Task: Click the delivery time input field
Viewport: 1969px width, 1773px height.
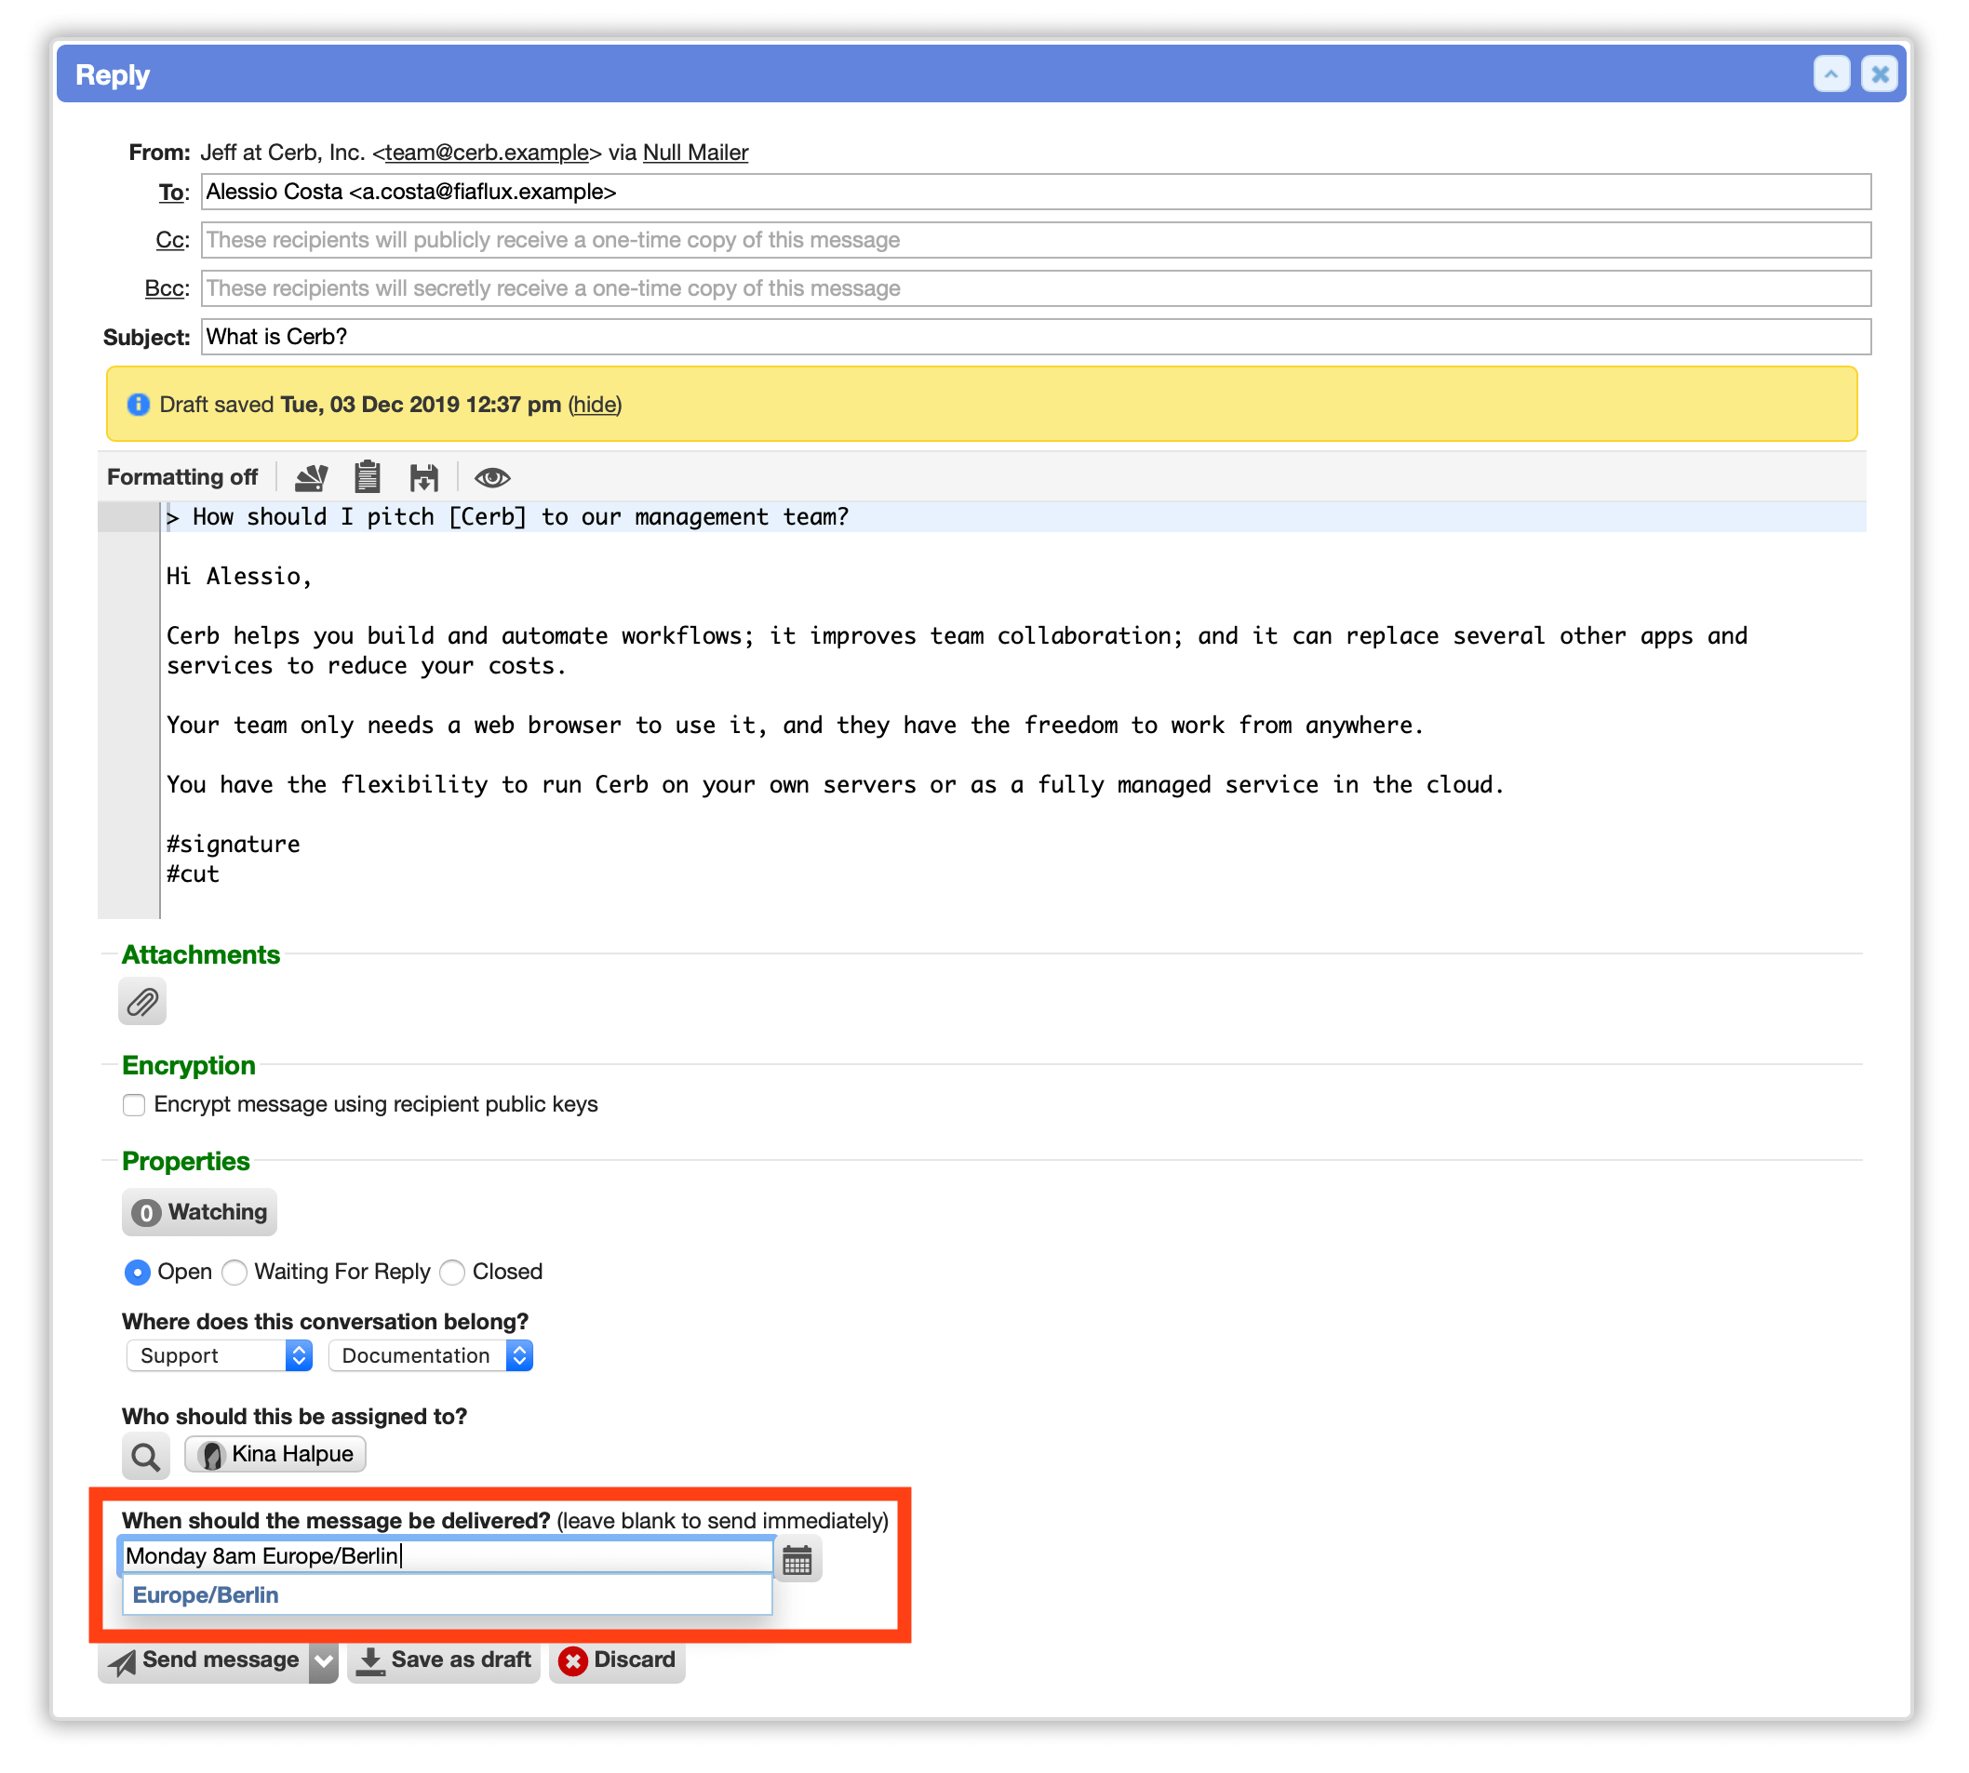Action: (448, 1557)
